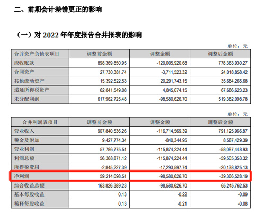Click the 合并利润表项目 header cell
Viewport: 265px width, 213px height.
click(40, 122)
